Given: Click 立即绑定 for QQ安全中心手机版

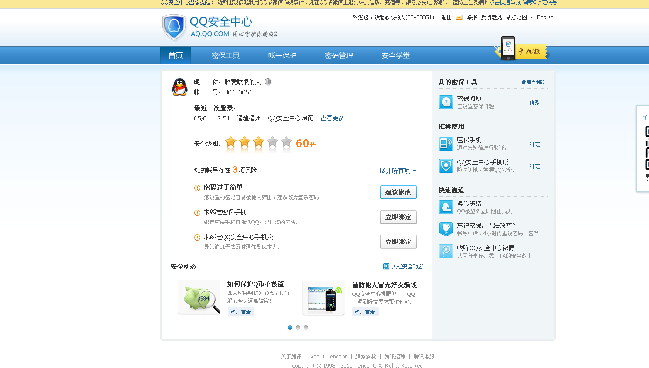Looking at the screenshot, I should 399,241.
